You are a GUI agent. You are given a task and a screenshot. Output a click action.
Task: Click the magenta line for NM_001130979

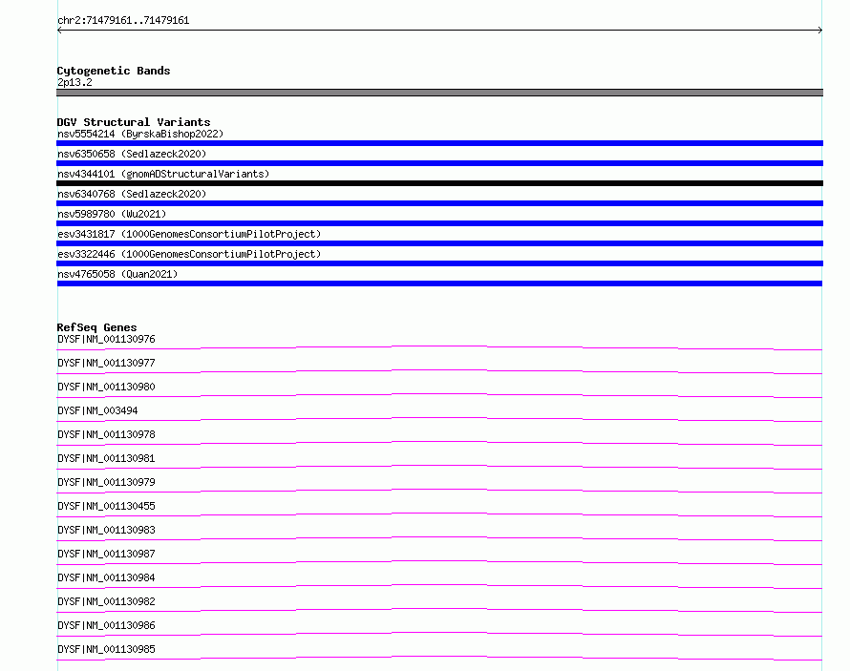439,491
